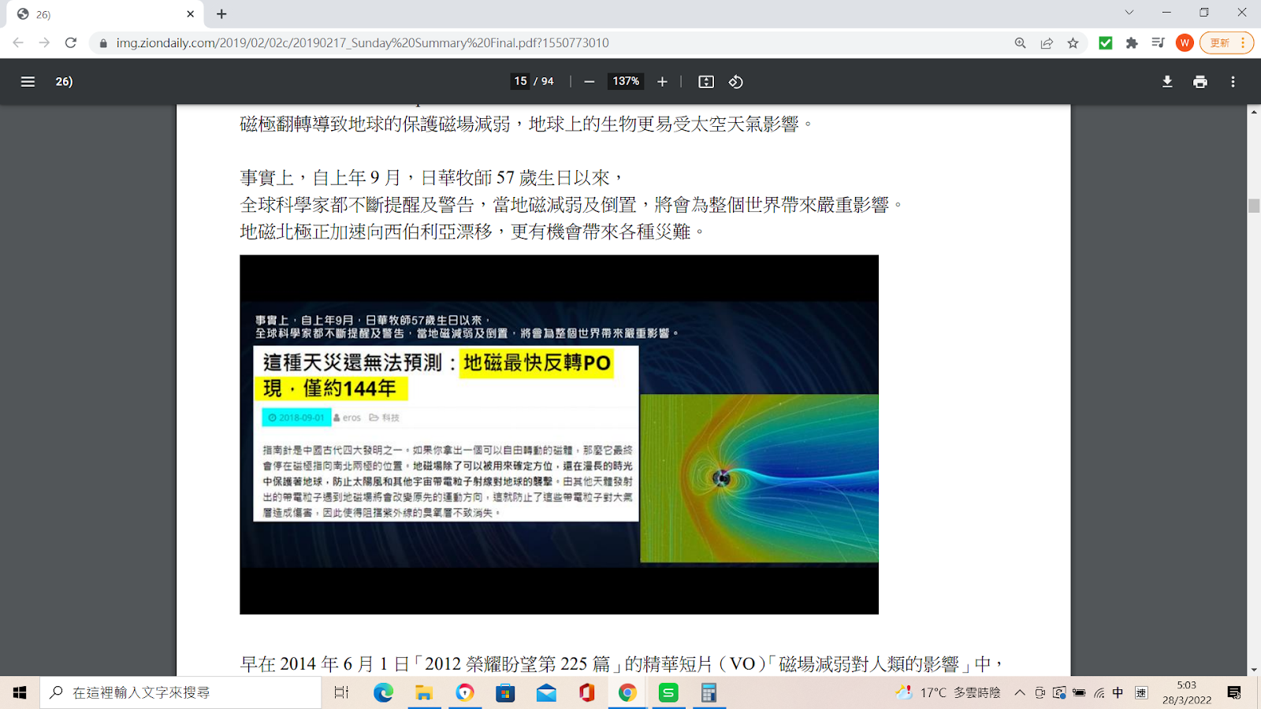Show hidden system tray icons

[x=1020, y=692]
